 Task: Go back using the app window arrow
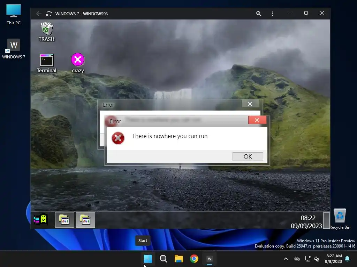point(39,14)
